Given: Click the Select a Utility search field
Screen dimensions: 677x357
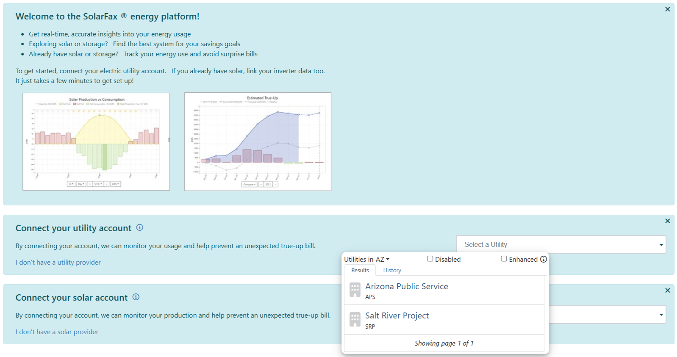Looking at the screenshot, I should (555, 245).
